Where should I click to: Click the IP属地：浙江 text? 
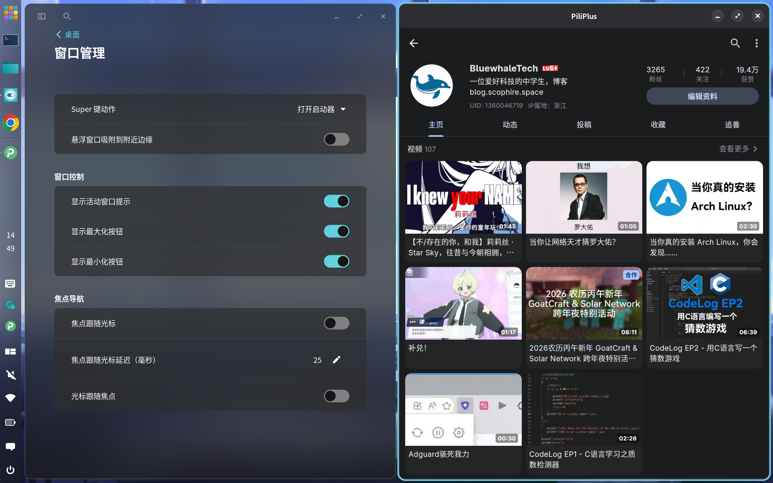pyautogui.click(x=547, y=105)
